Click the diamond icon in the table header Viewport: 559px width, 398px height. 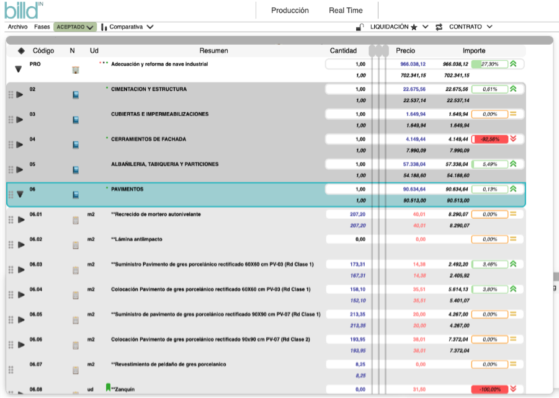[x=21, y=51]
